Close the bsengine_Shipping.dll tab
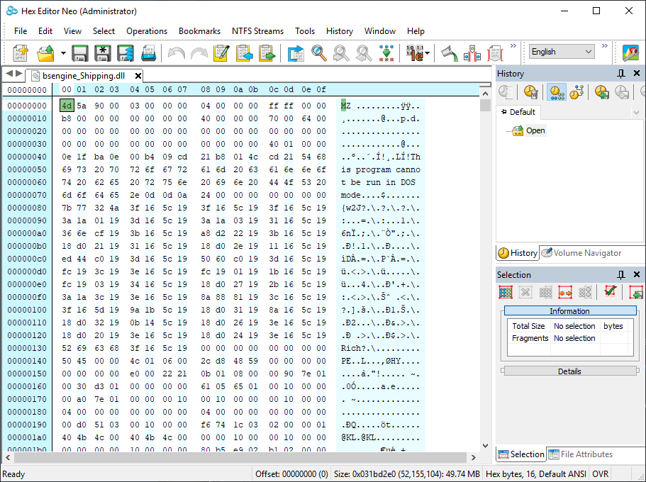Screen dimensions: 646x482 (138, 76)
